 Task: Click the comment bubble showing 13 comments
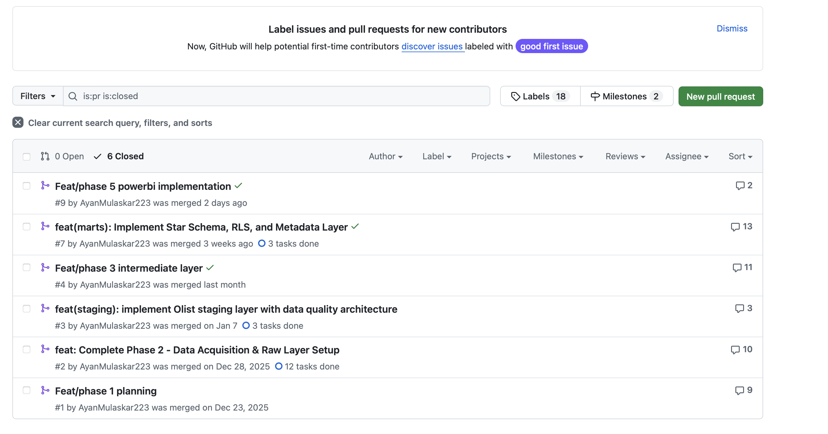pyautogui.click(x=735, y=227)
